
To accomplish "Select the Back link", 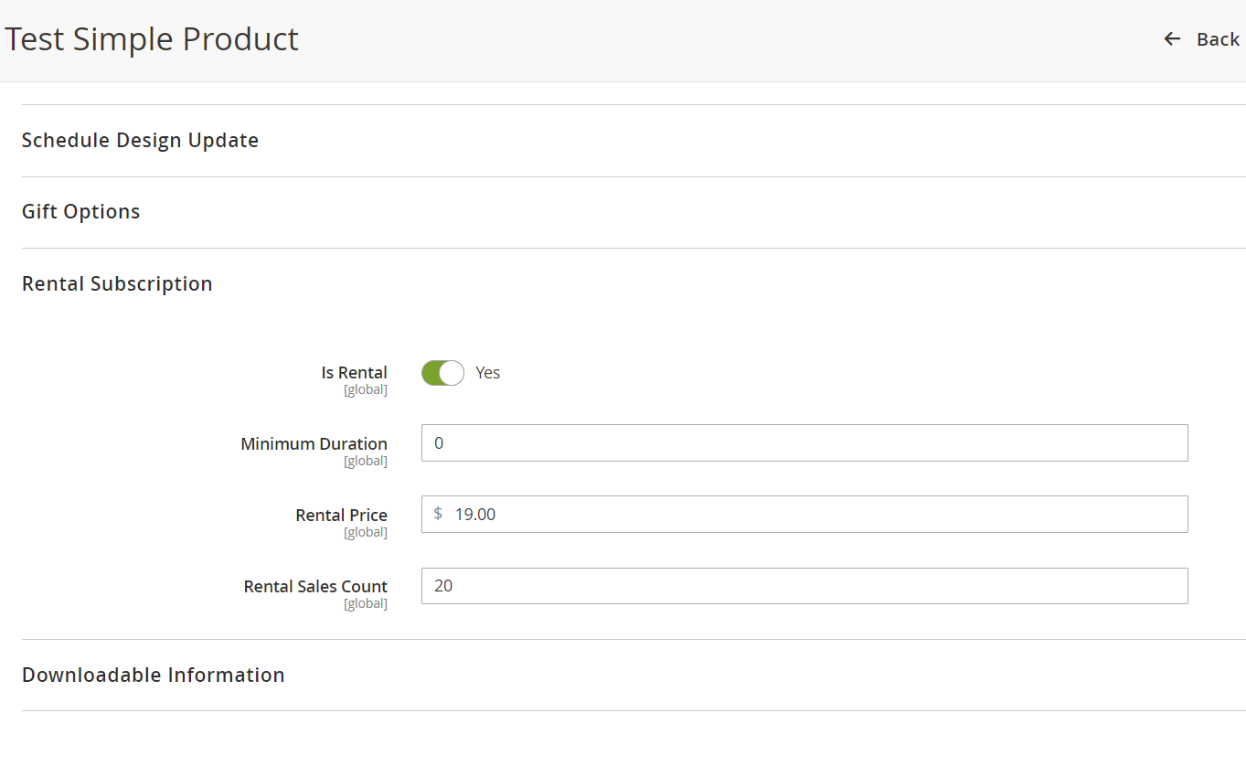I will (1219, 38).
